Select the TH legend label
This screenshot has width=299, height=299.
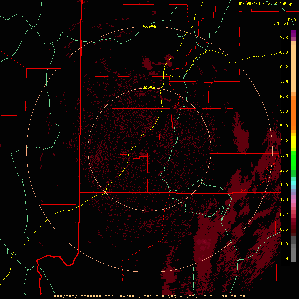(x=285, y=259)
